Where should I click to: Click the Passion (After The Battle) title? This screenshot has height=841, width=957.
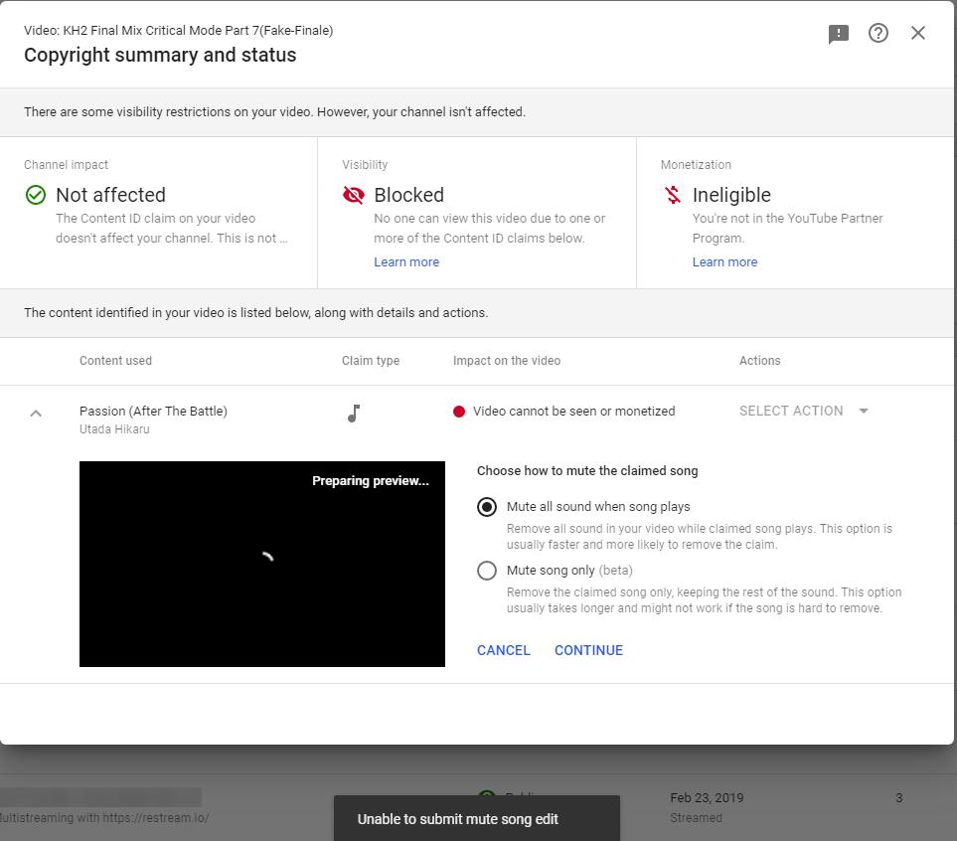(153, 411)
